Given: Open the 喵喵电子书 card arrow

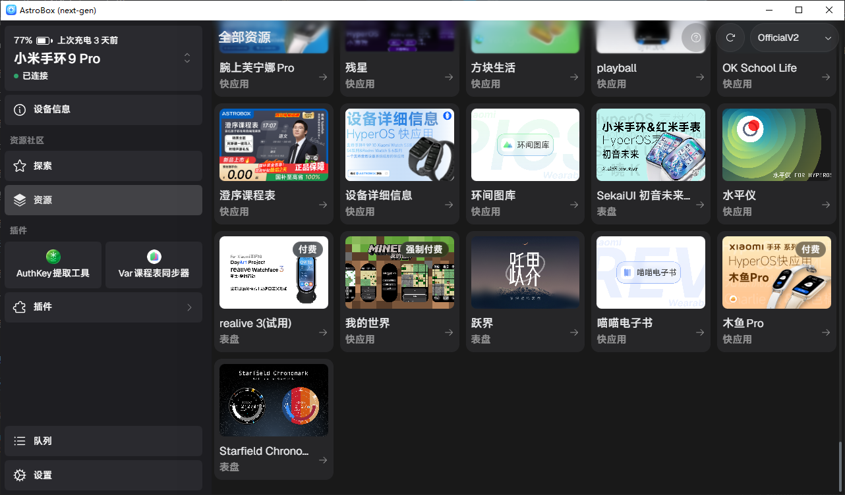Looking at the screenshot, I should (x=700, y=332).
